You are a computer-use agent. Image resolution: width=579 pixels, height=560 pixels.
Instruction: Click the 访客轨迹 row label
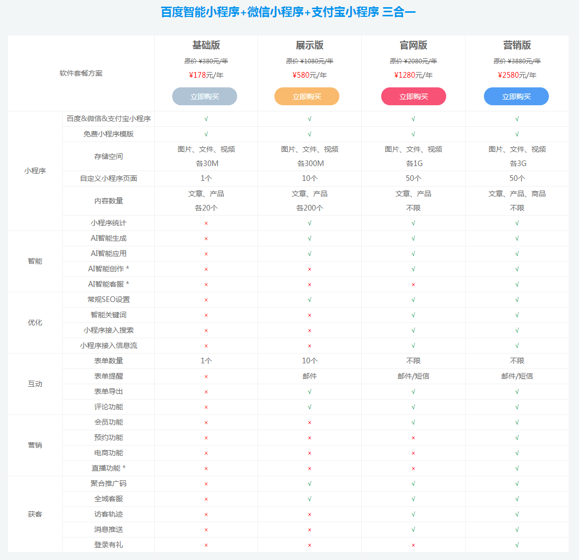108,514
